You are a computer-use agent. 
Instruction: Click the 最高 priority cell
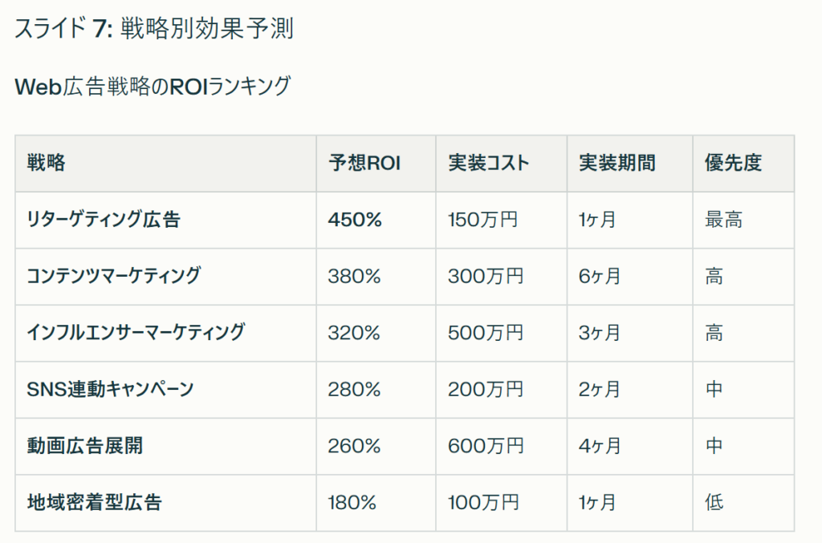[723, 220]
